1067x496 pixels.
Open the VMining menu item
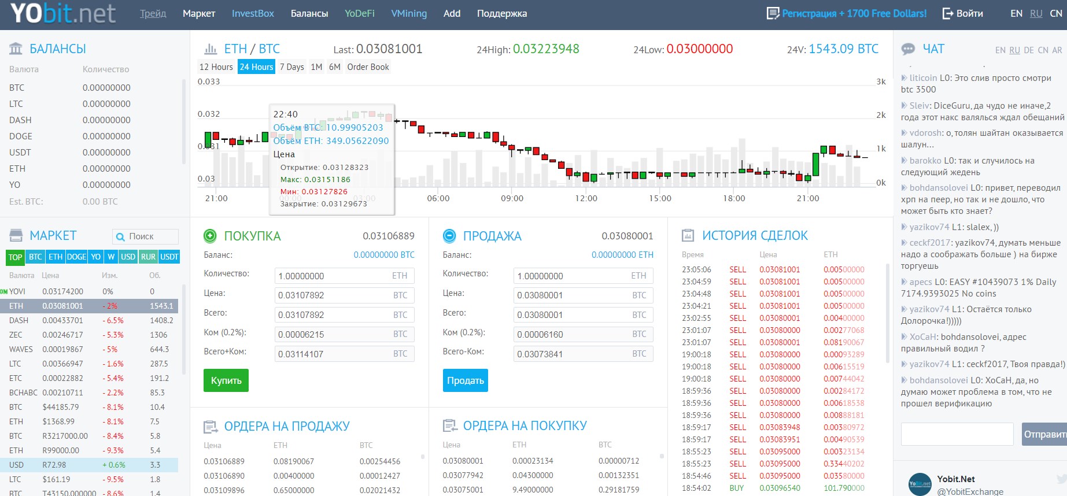point(409,13)
